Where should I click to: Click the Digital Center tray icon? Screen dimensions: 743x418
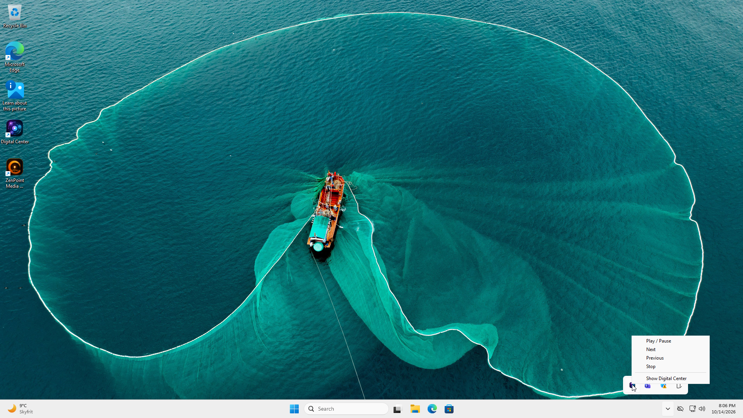[x=632, y=385]
